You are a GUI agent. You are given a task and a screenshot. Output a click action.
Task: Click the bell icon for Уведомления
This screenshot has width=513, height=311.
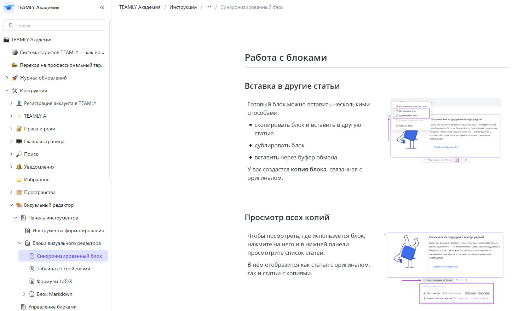coord(19,167)
